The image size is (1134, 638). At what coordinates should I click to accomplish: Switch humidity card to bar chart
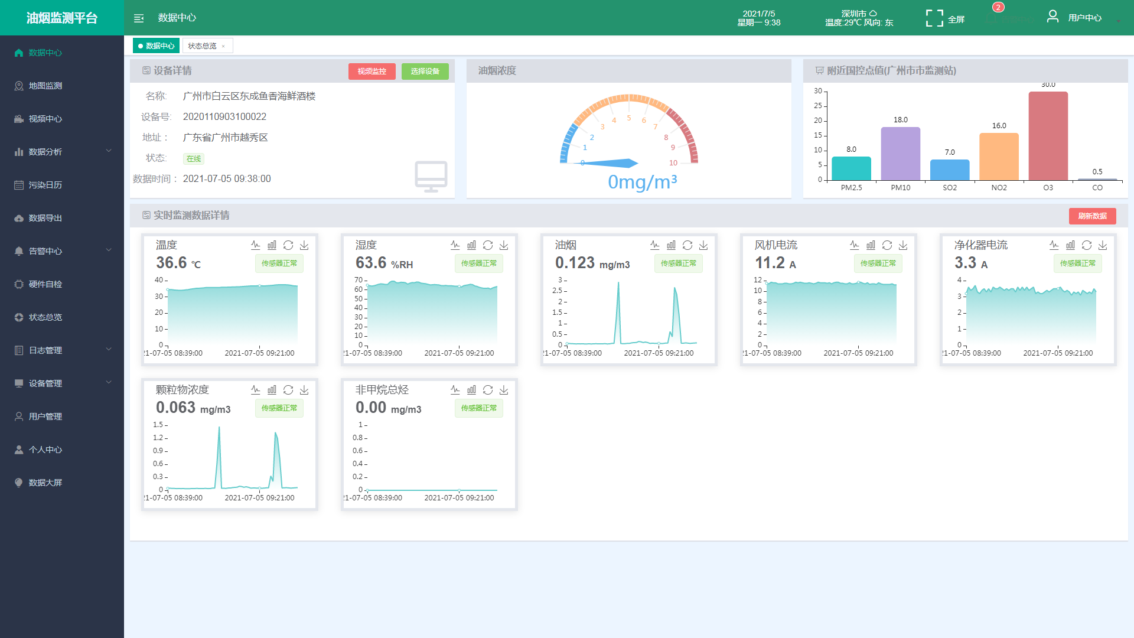tap(471, 245)
